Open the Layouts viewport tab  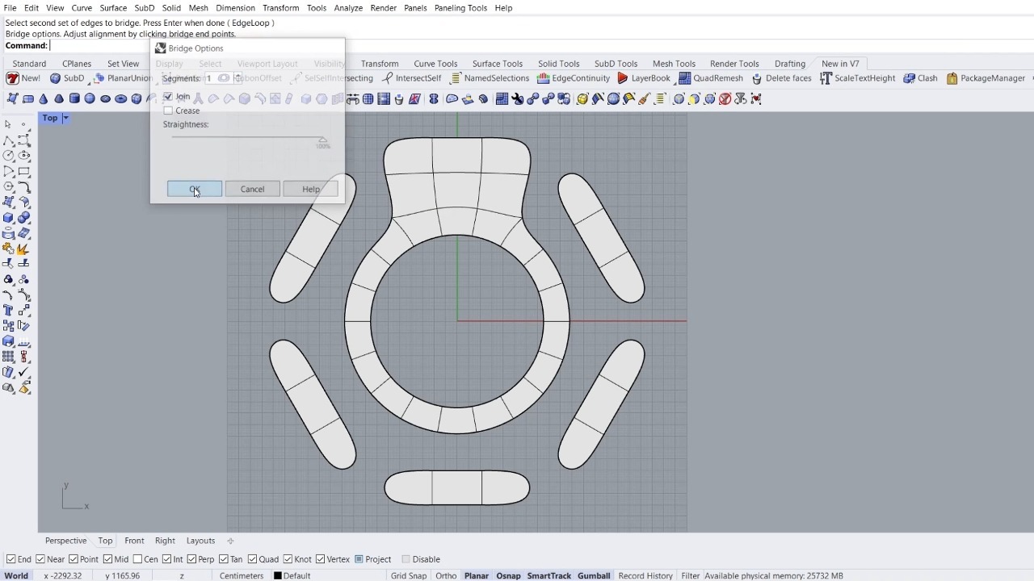point(200,541)
